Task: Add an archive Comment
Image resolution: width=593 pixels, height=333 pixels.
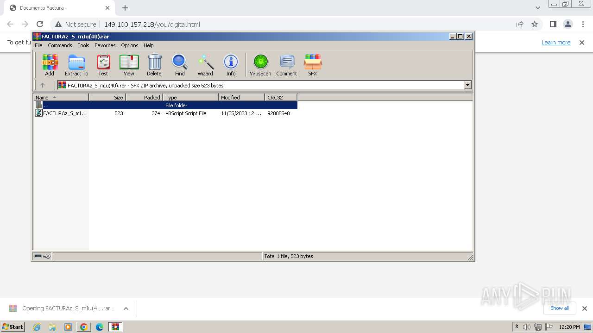Action: pyautogui.click(x=287, y=65)
